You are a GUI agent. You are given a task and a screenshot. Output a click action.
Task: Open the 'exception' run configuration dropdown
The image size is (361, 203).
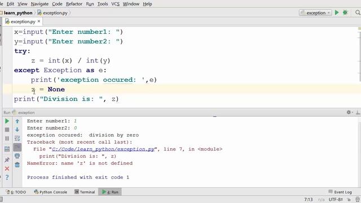pyautogui.click(x=315, y=12)
